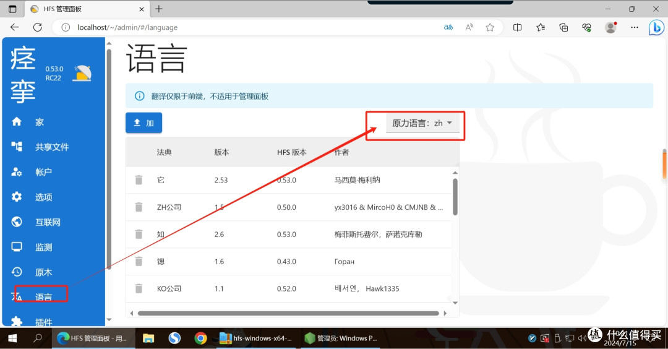
Task: Open a new browser tab
Action: pos(159,9)
